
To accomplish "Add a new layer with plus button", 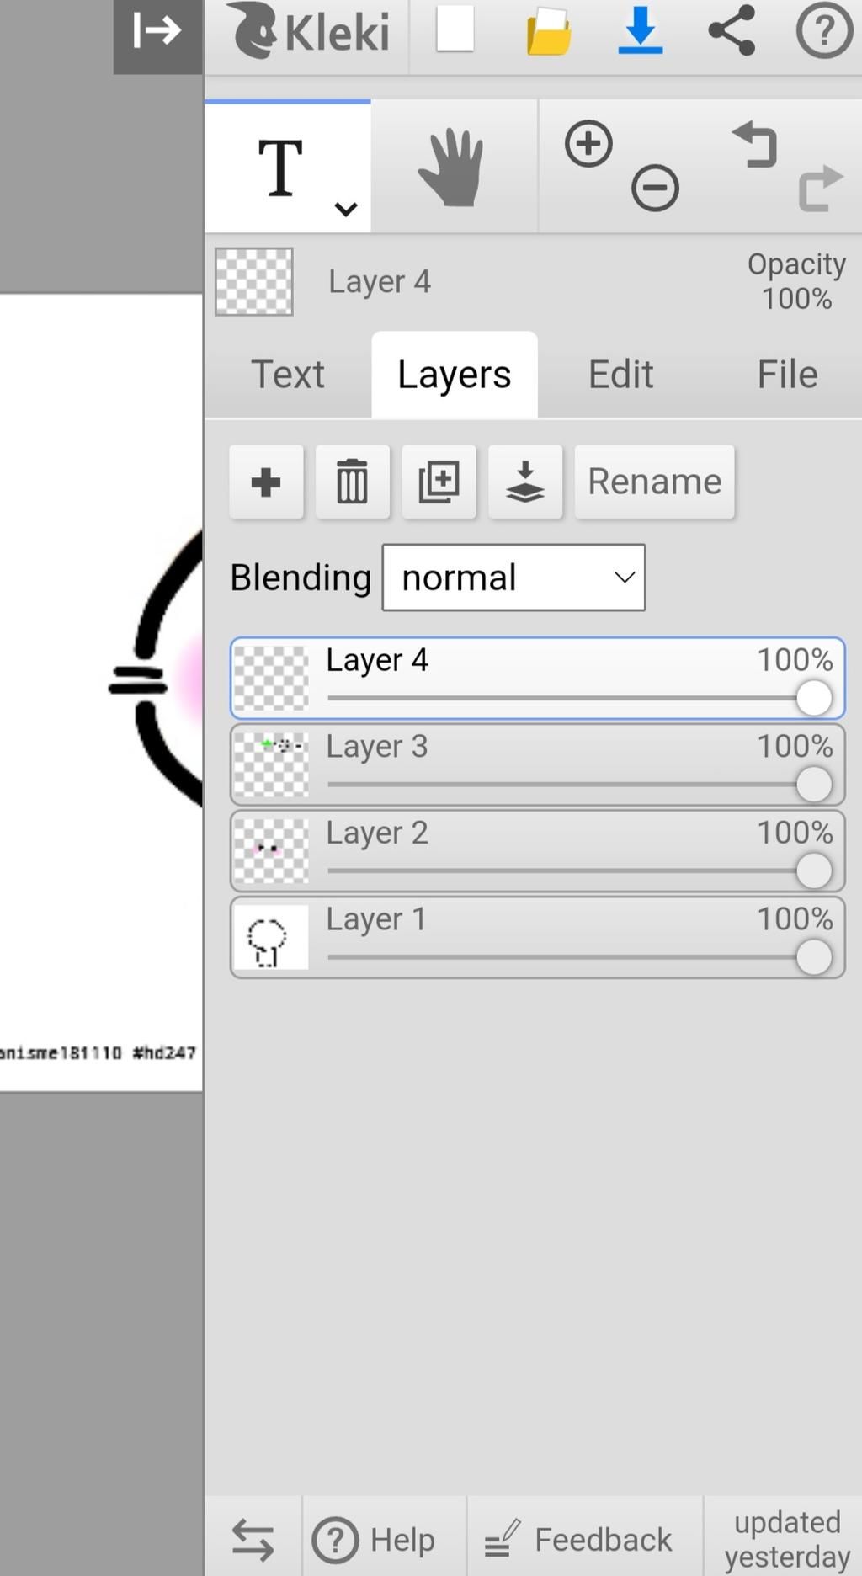I will (x=266, y=482).
